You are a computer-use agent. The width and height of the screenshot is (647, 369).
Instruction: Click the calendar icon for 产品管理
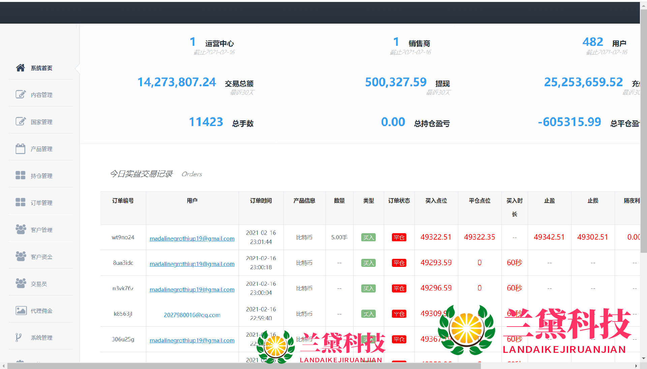point(20,149)
